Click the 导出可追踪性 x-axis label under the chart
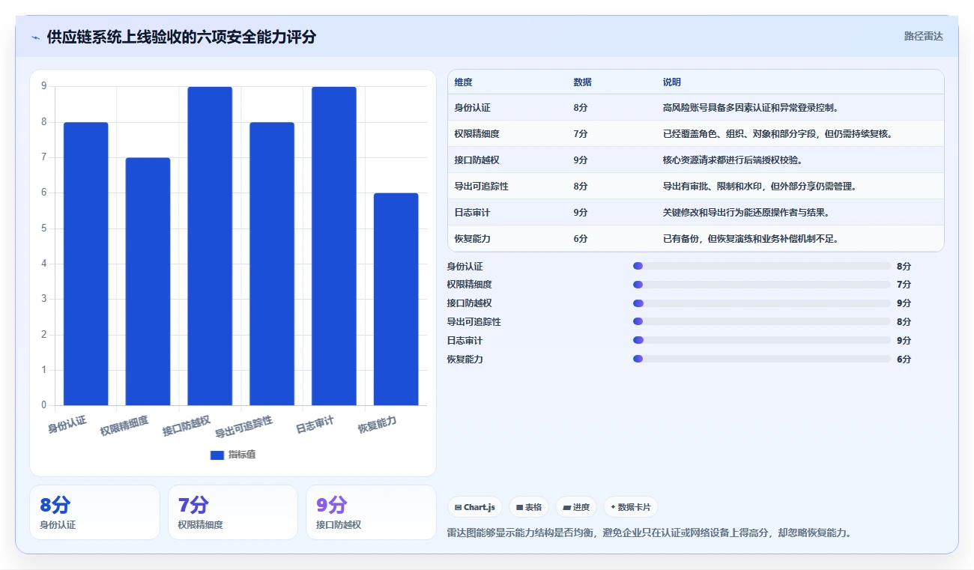Screen dimensions: 974x570 (243, 426)
